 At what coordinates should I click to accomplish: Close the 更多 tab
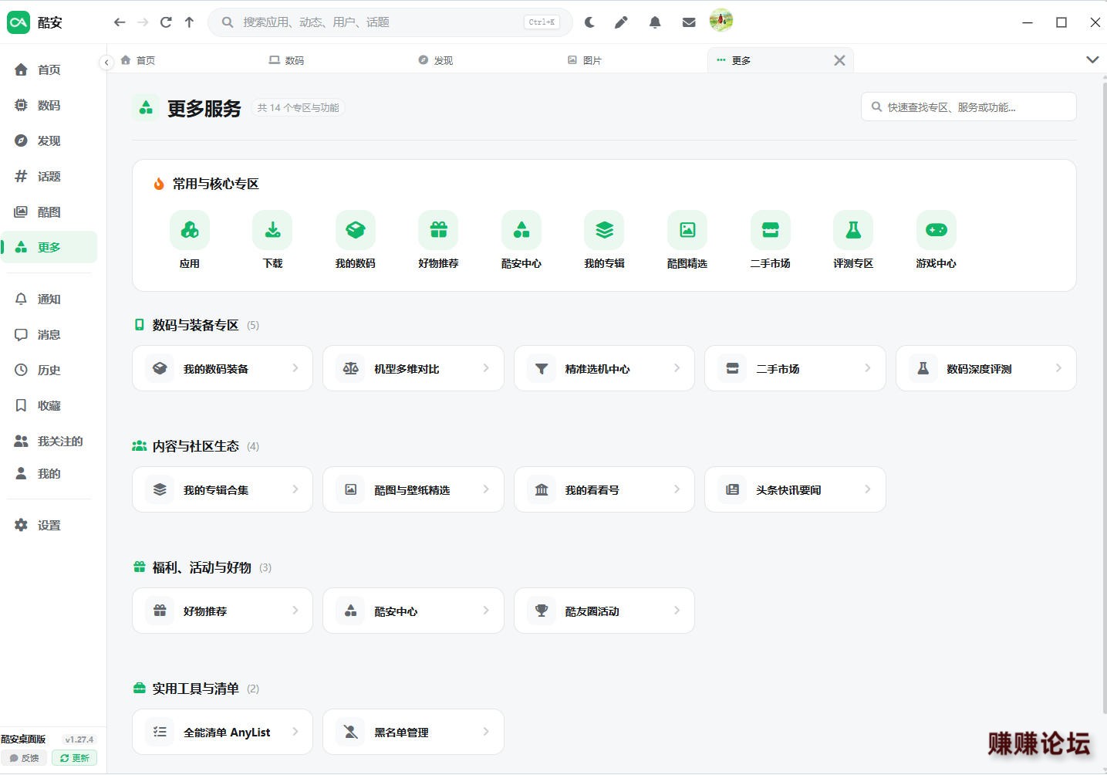tap(839, 60)
